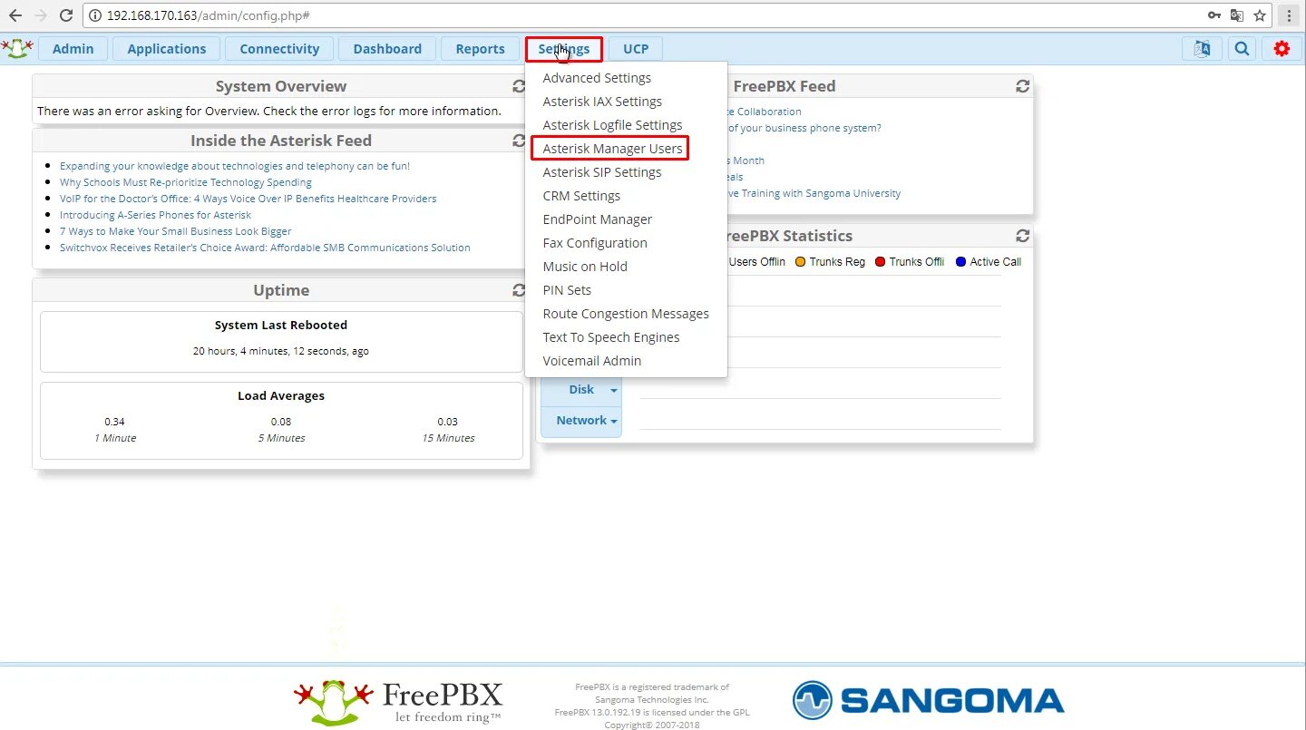Open Introducing A-Series Phones for Asterisk
Viewport: 1306px width, 730px height.
pos(155,215)
